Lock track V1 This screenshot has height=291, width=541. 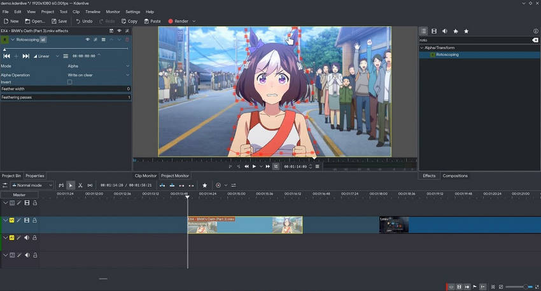(x=34, y=220)
